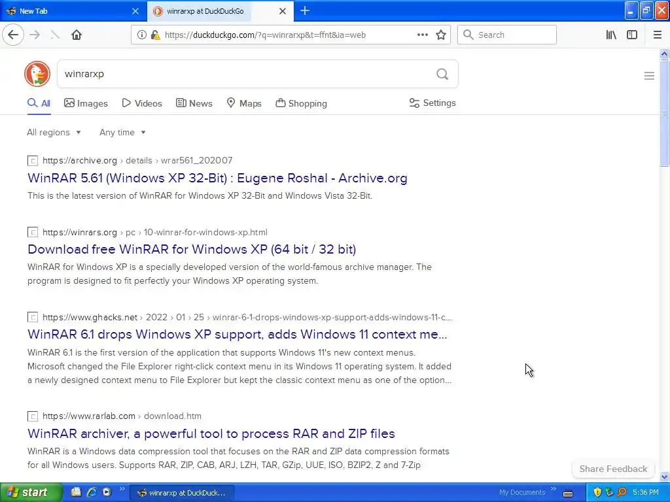Viewport: 670px width, 502px height.
Task: Click the rarlab.com result favicon
Action: [33, 416]
